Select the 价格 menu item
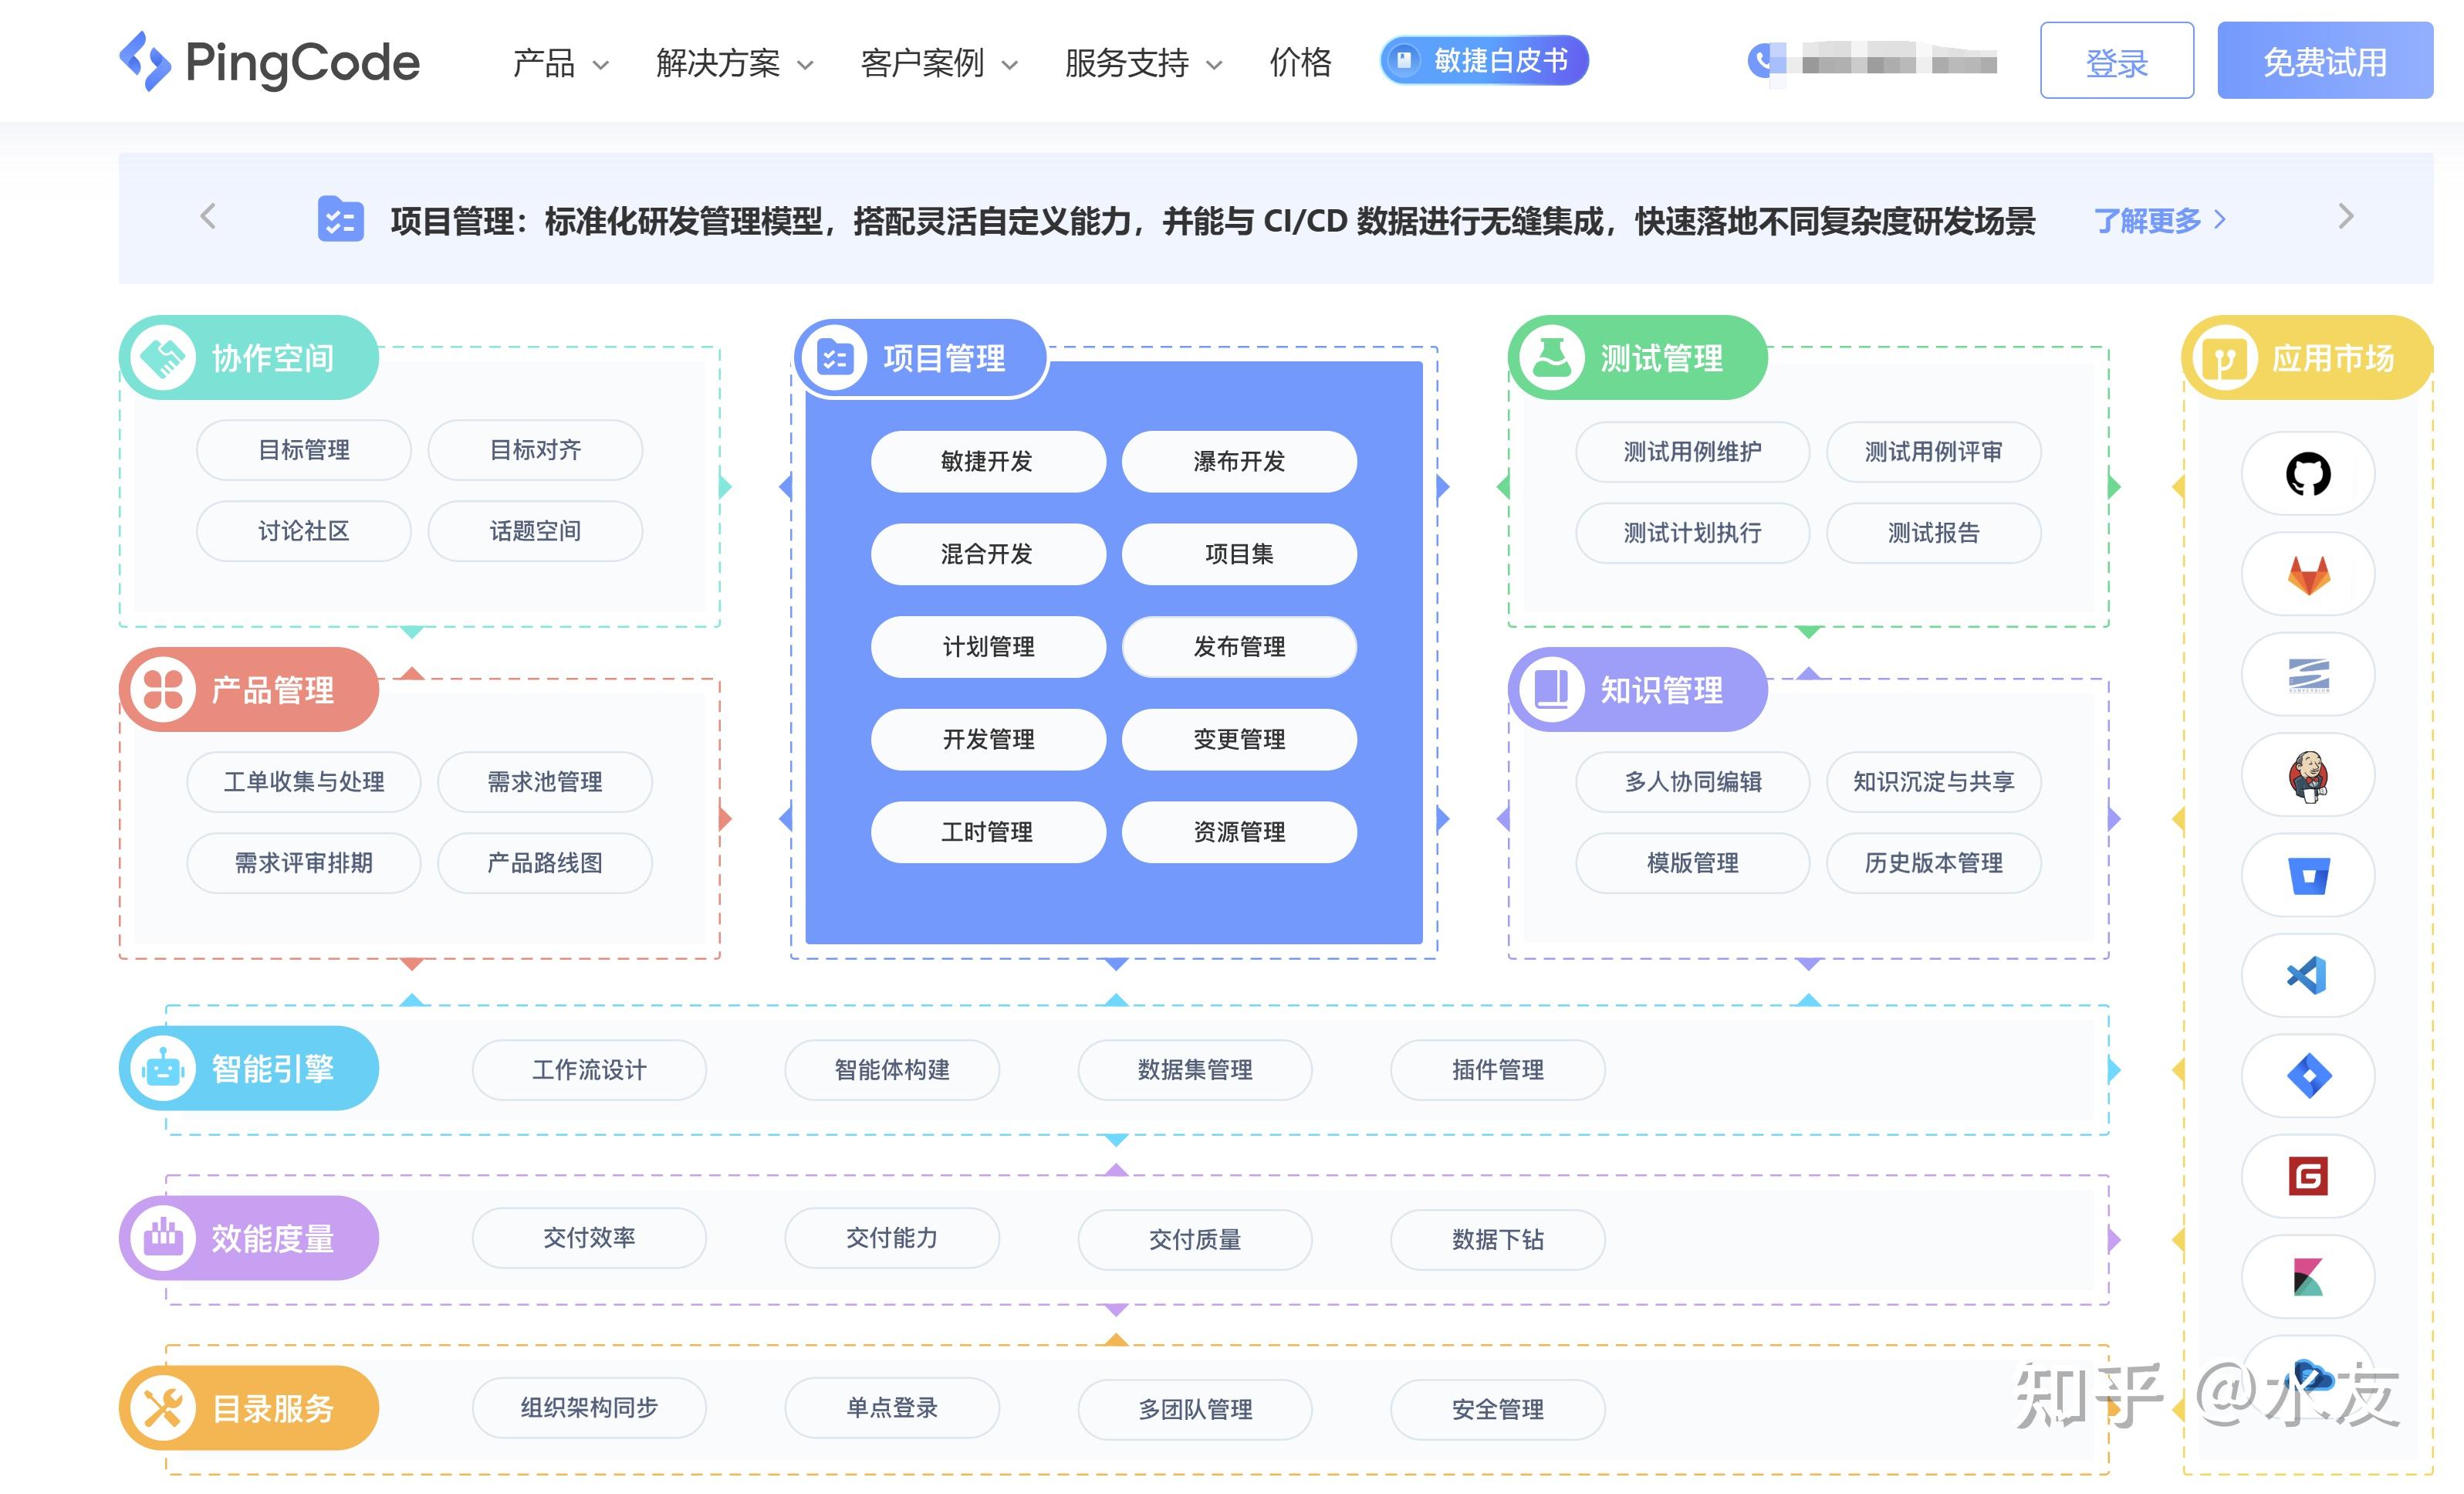 coord(1301,62)
